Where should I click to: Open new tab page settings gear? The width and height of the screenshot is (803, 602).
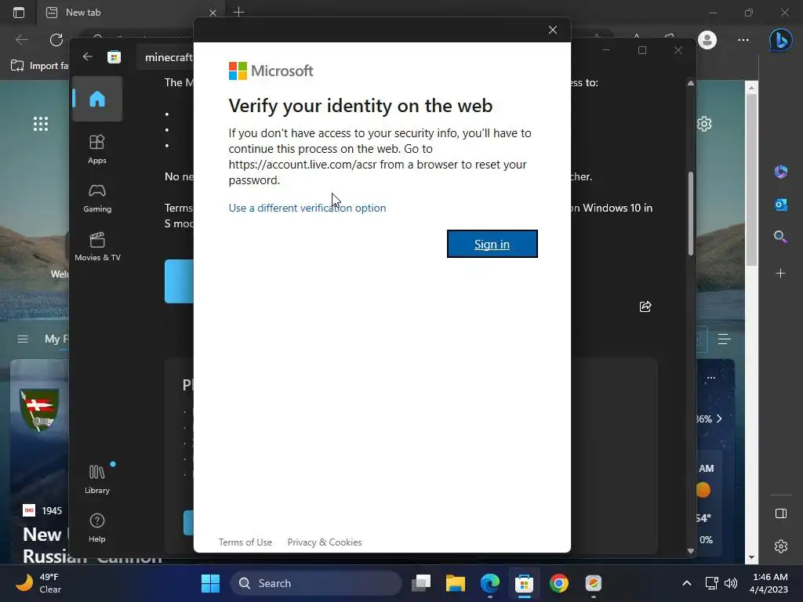click(704, 124)
